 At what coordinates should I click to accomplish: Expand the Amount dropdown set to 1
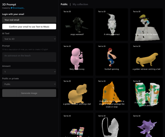click(x=29, y=72)
